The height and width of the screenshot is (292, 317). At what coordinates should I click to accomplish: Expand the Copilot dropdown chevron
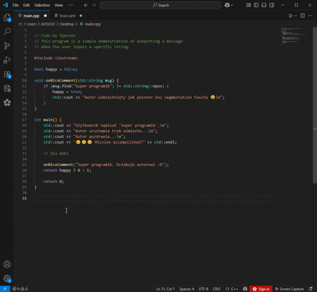[232, 5]
